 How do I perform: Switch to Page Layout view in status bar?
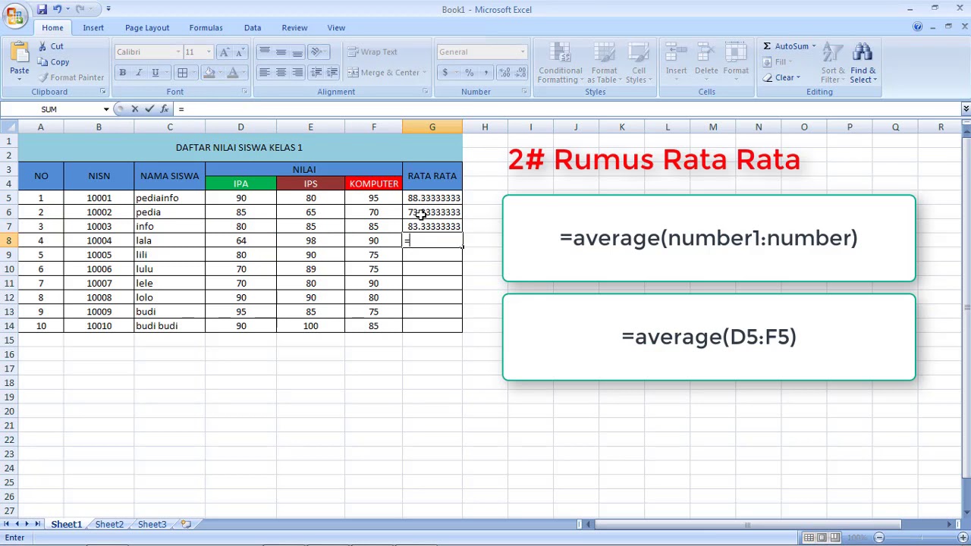click(x=822, y=538)
